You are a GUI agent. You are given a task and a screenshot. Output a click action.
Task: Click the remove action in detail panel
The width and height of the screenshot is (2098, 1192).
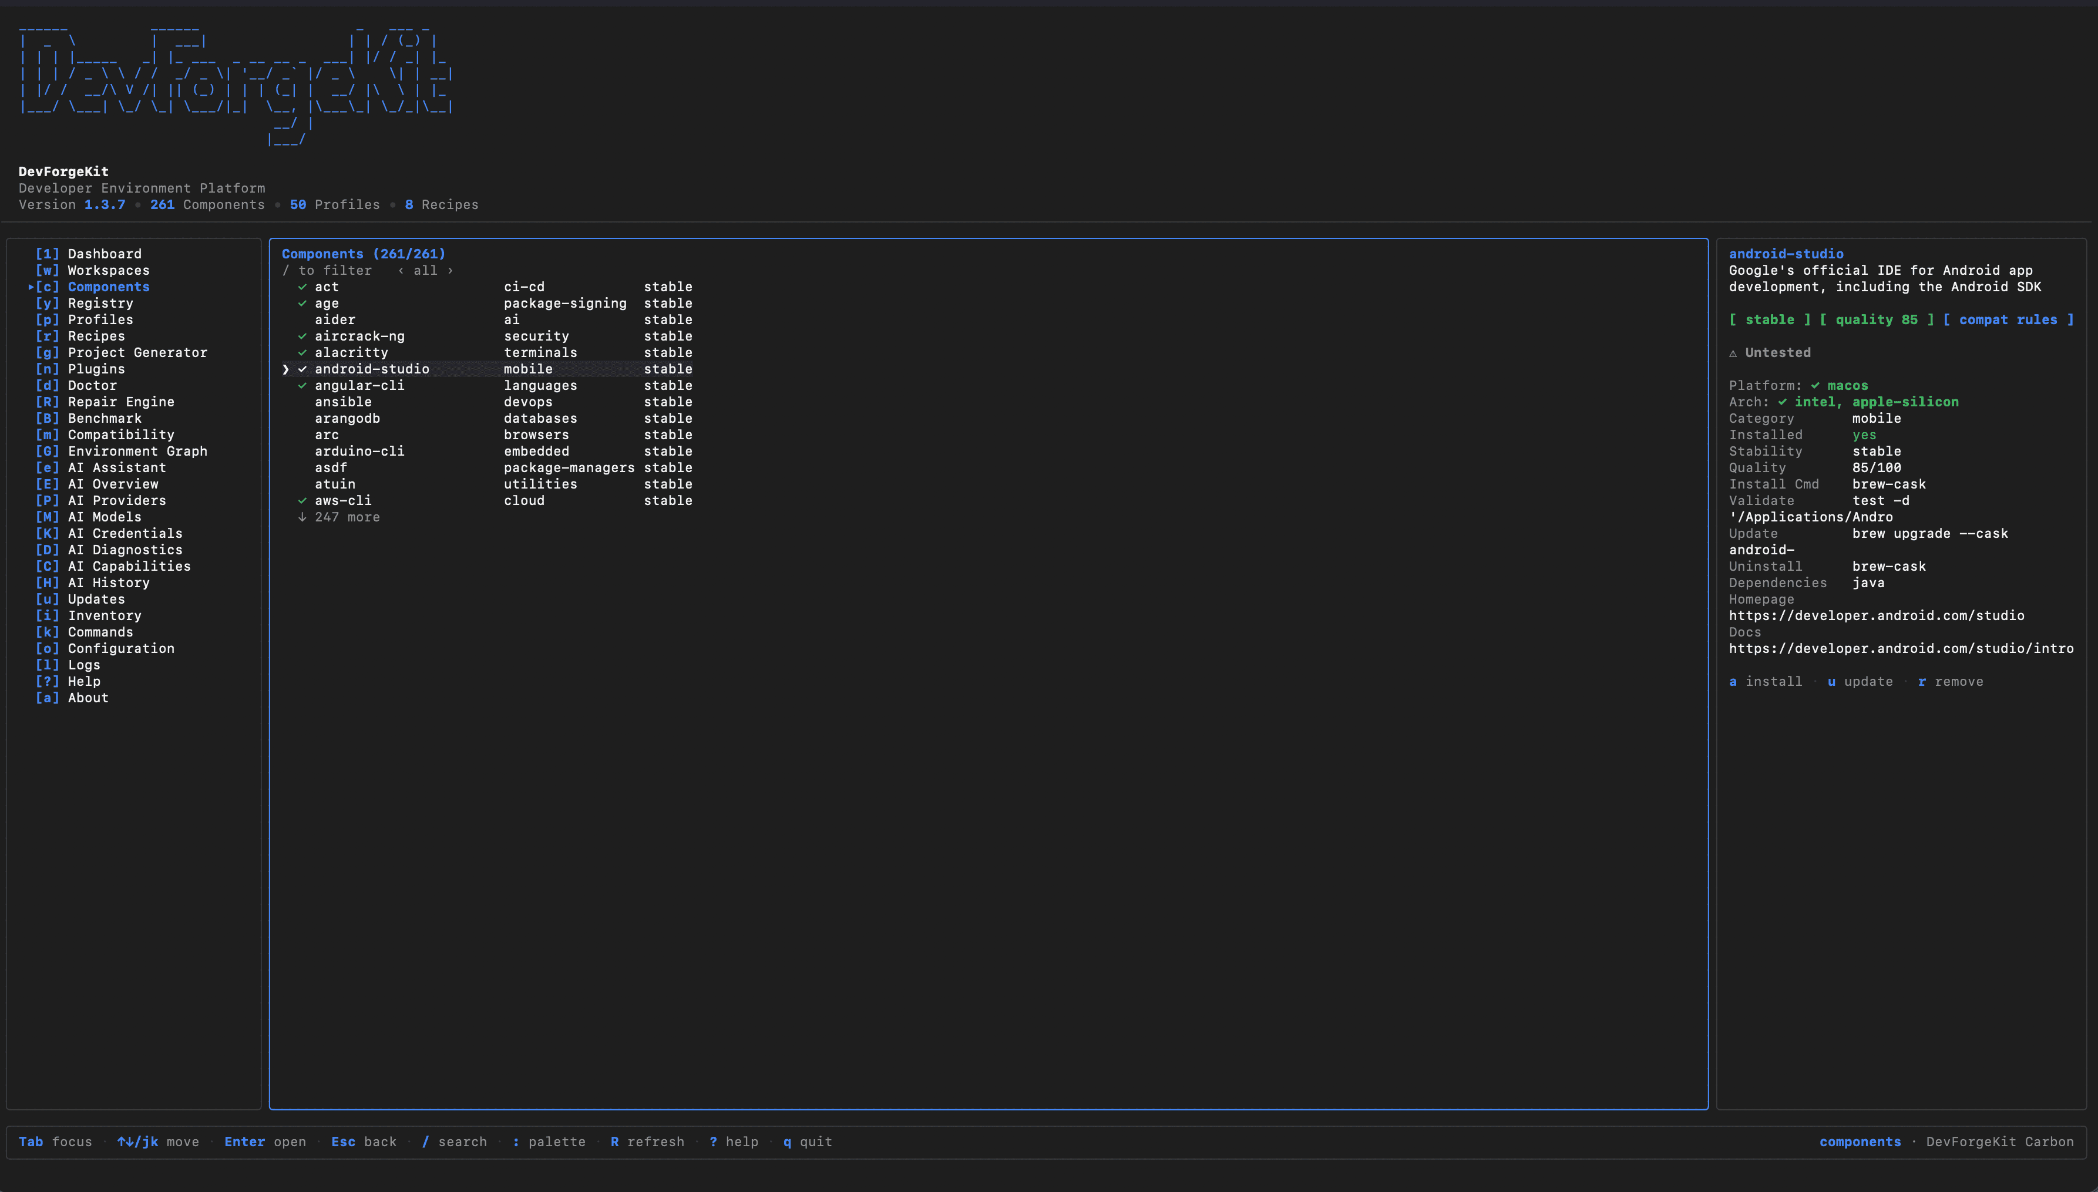1951,681
